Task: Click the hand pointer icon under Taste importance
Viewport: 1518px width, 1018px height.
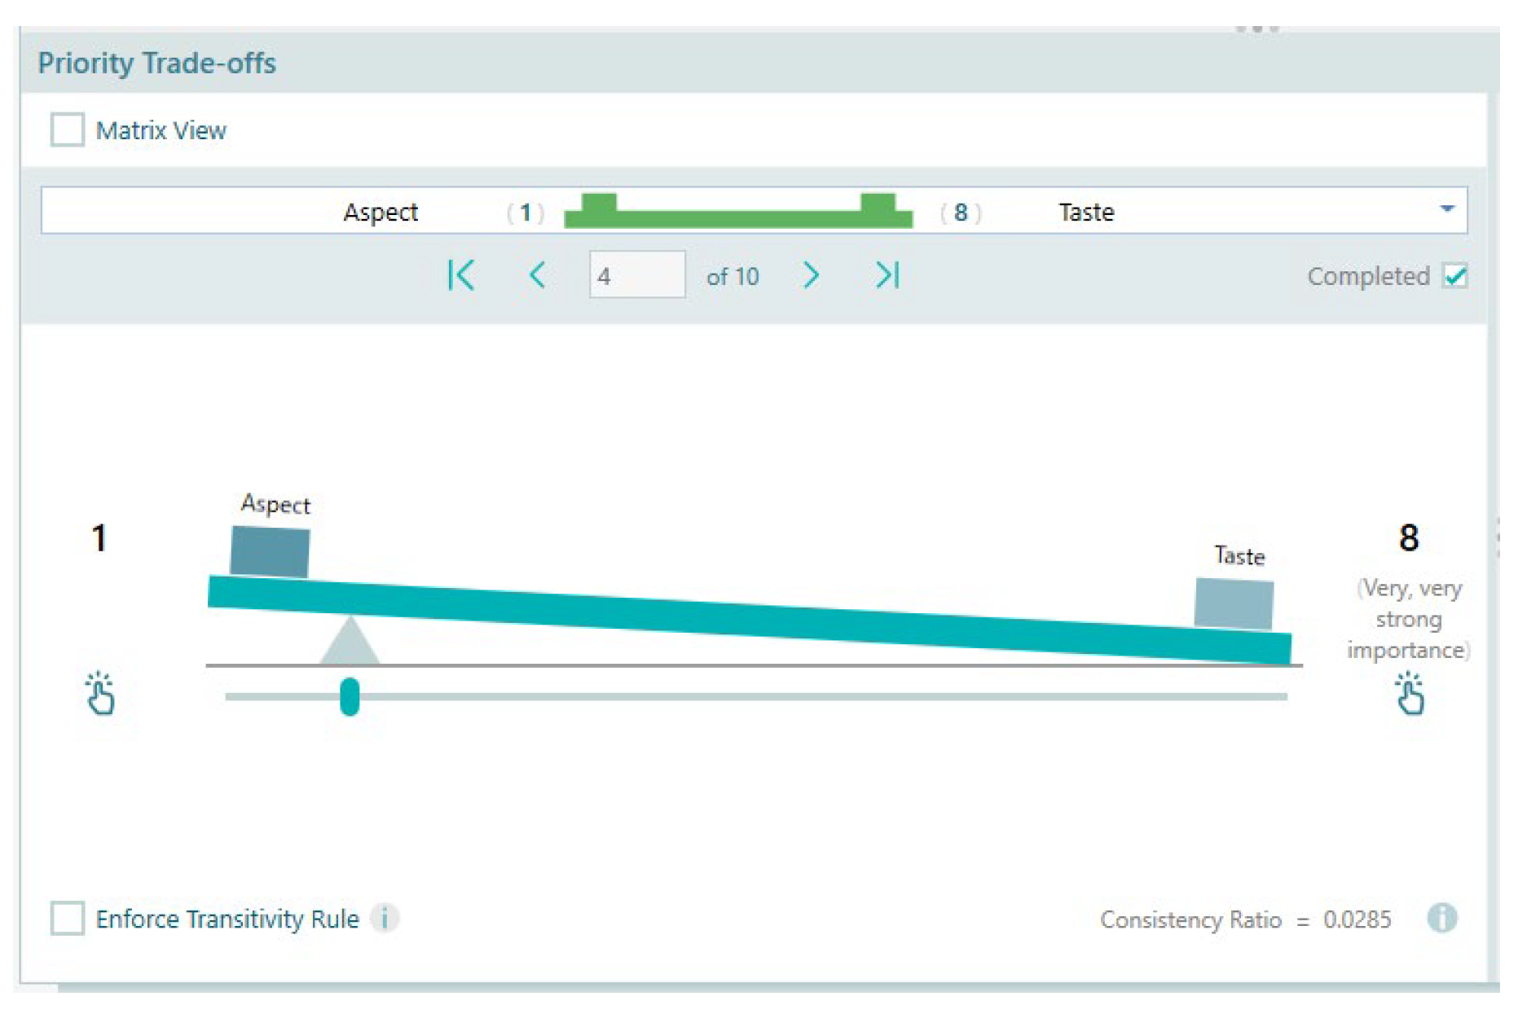Action: [1409, 694]
